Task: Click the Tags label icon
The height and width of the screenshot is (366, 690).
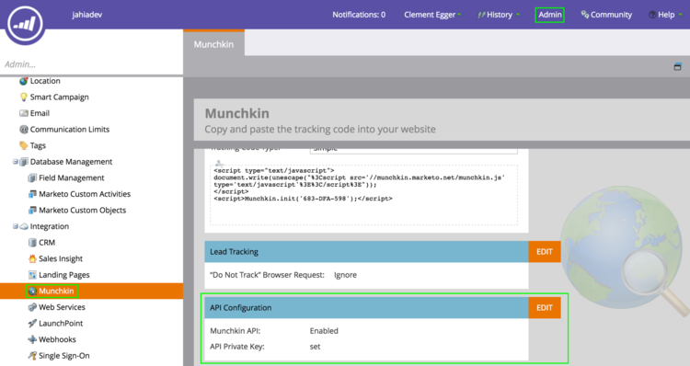Action: point(24,145)
